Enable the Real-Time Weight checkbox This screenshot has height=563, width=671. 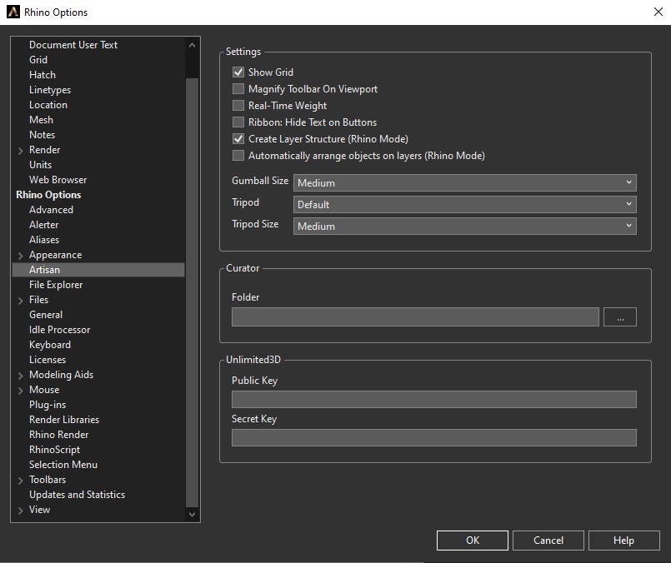(x=238, y=105)
